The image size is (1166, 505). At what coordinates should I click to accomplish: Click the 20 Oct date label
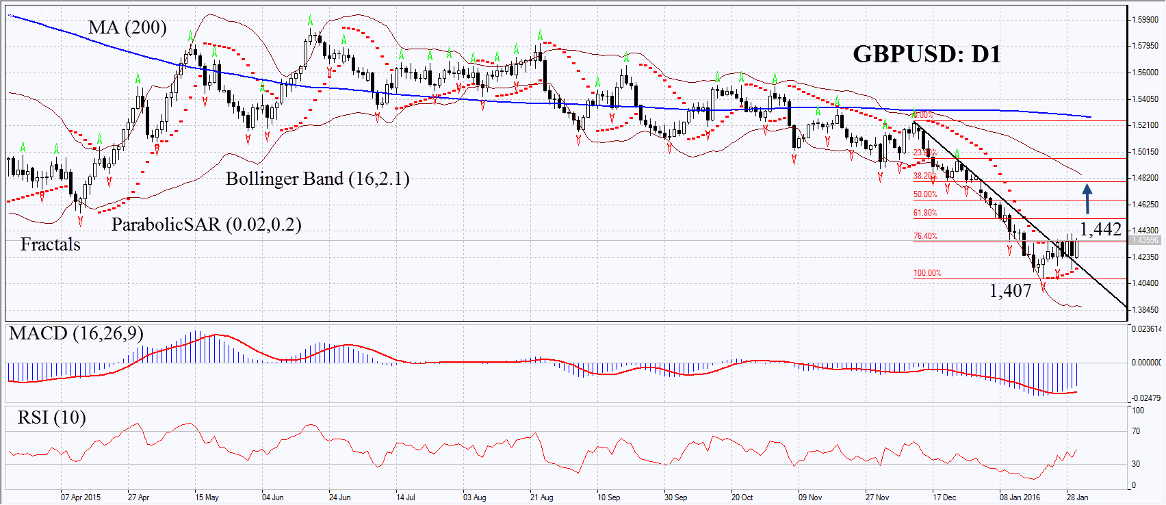click(742, 497)
